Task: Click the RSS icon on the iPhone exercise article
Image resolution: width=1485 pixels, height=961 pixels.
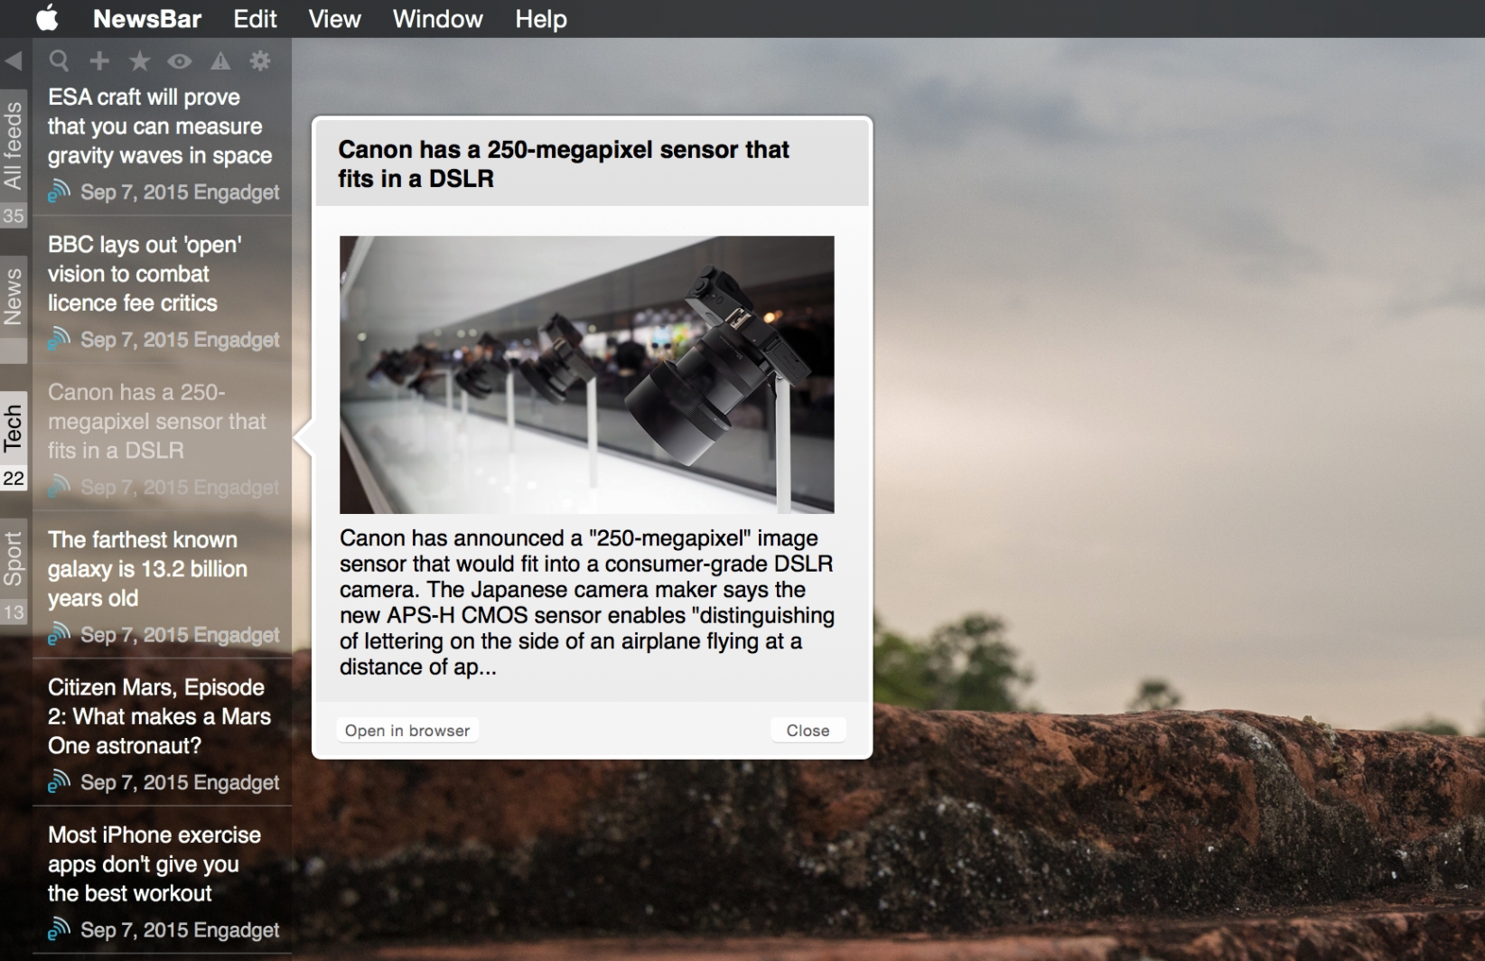Action: point(60,929)
